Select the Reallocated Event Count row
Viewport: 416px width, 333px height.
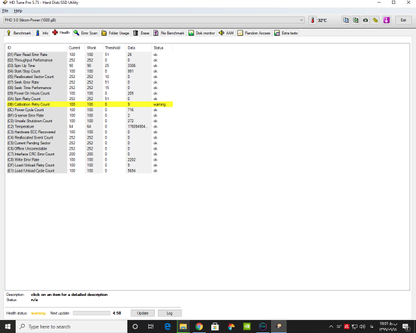click(x=90, y=137)
